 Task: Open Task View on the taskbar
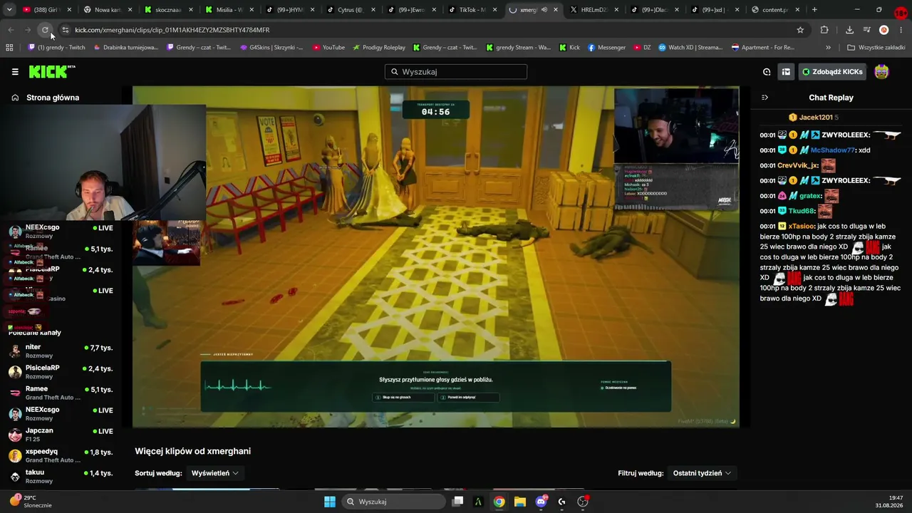(458, 502)
